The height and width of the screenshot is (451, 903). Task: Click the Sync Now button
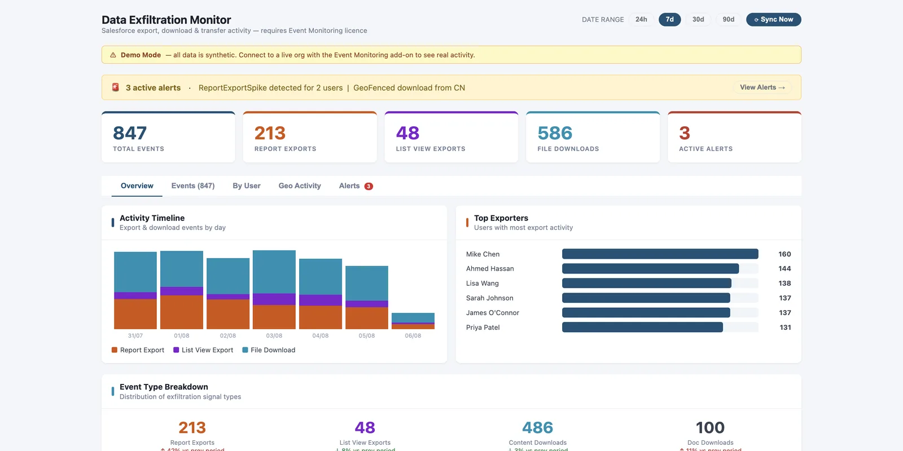(773, 19)
